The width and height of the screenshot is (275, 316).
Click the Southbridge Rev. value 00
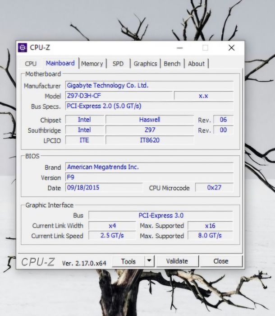223,130
